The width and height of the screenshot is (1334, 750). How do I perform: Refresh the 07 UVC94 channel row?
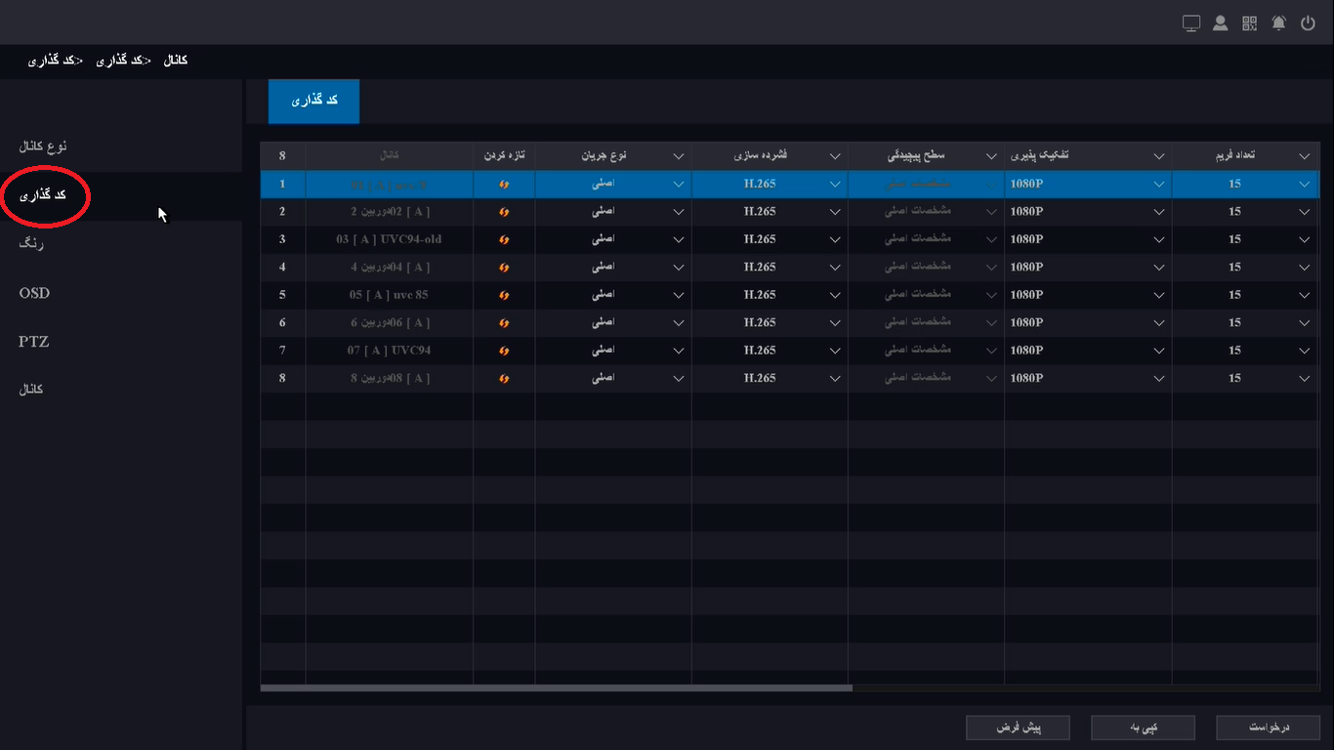tap(505, 351)
